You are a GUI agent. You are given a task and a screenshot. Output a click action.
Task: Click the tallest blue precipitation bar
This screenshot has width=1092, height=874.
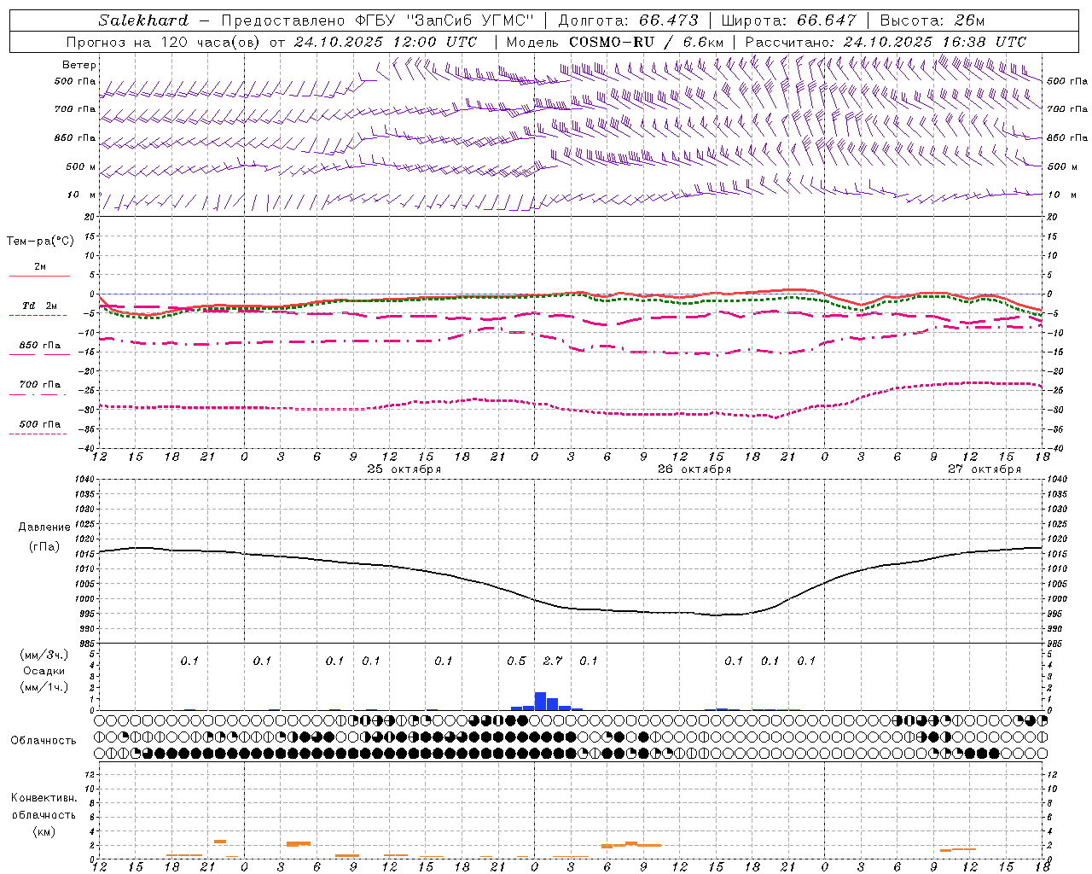click(540, 701)
